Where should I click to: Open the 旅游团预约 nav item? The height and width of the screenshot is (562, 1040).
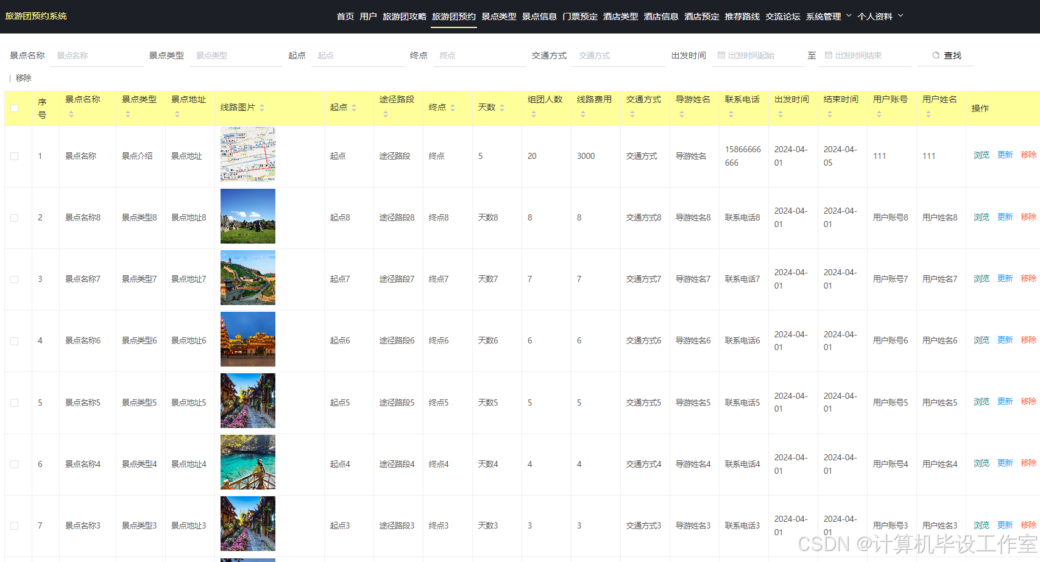pos(454,16)
